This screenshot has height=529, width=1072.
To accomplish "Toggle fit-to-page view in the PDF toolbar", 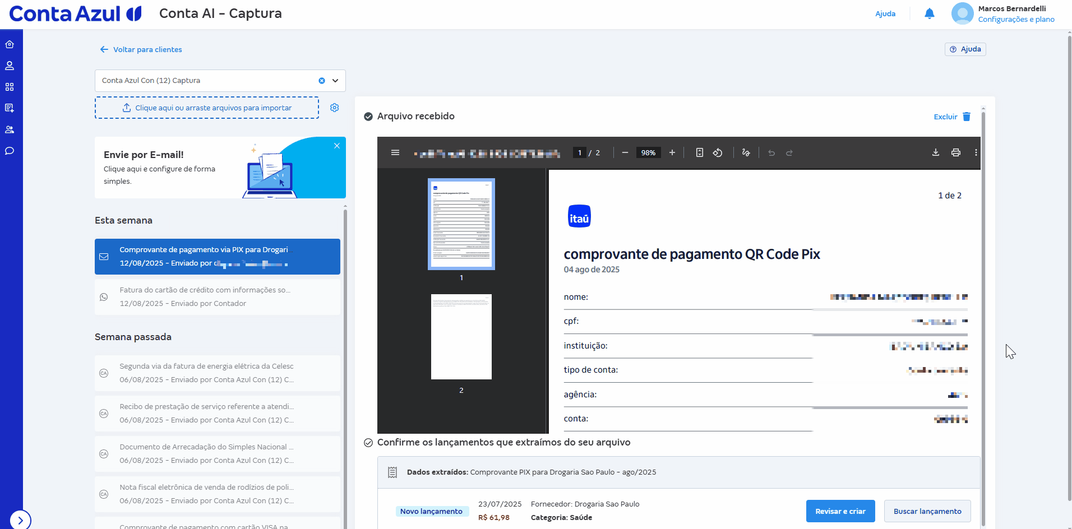I will pyautogui.click(x=699, y=152).
